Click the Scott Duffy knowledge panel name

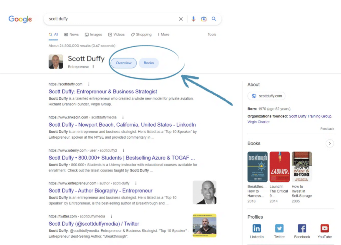pos(86,59)
